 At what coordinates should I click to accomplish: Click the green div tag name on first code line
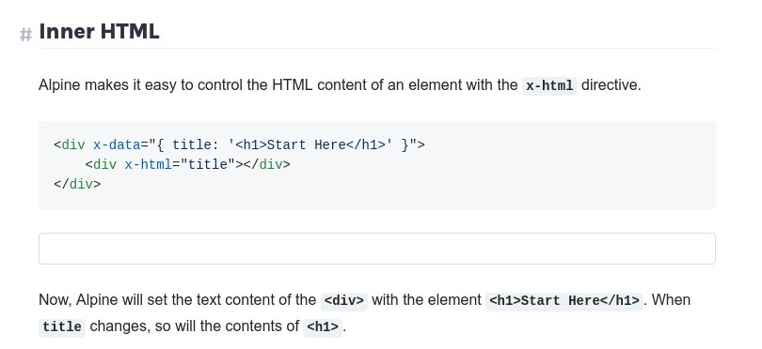point(73,144)
